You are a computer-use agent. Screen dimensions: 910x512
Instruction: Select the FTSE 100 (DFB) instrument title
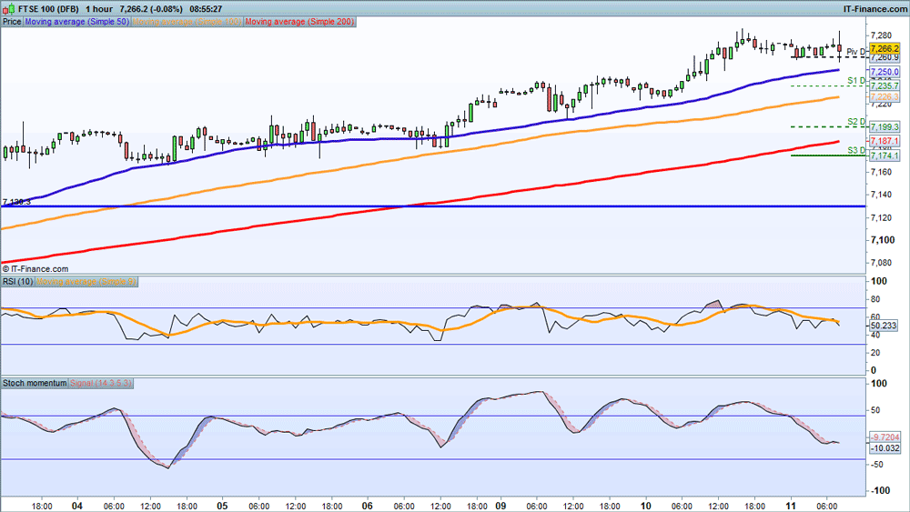pyautogui.click(x=48, y=9)
